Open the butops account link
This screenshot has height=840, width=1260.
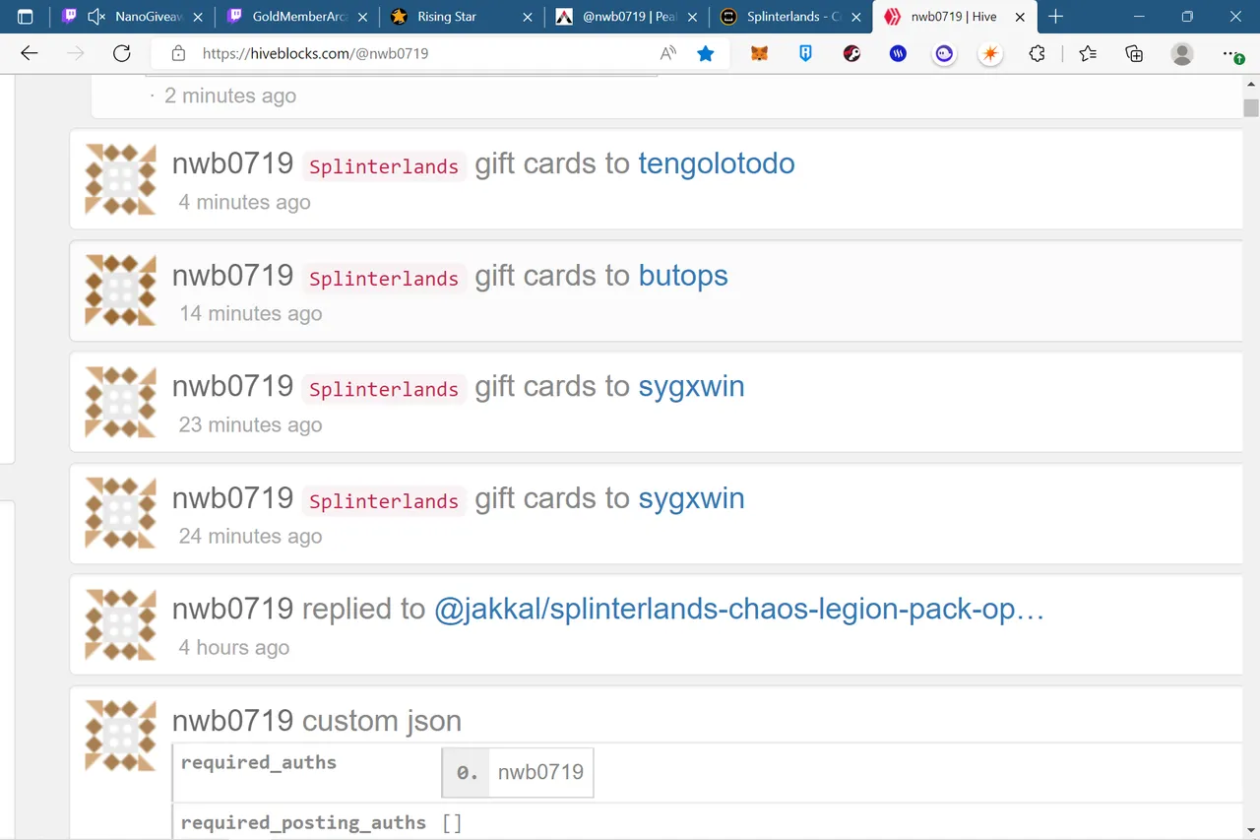[683, 275]
